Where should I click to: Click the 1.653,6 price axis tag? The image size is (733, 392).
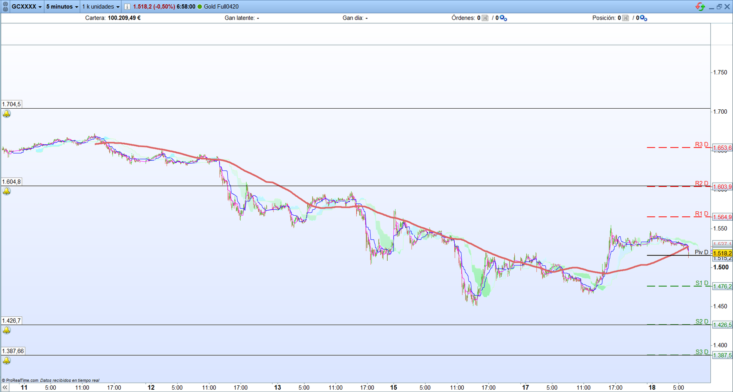coord(722,148)
